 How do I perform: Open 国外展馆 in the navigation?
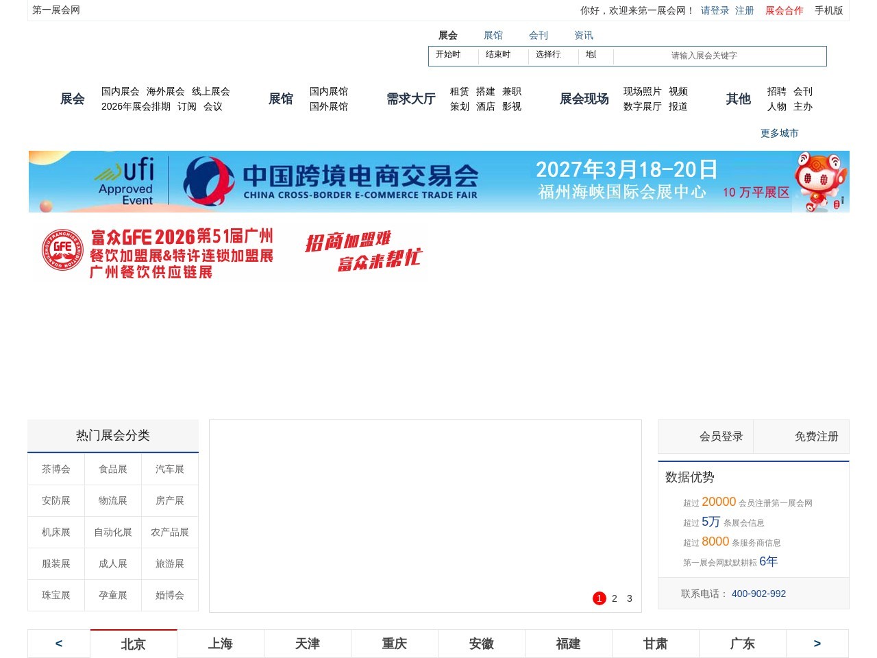[x=329, y=106]
